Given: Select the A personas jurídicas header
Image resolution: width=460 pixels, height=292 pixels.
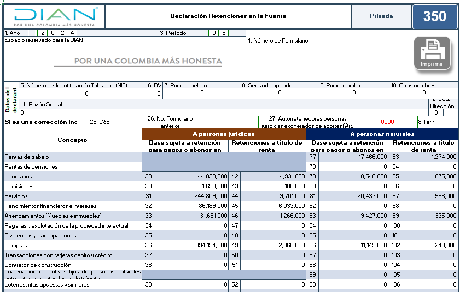Looking at the screenshot, I should click(x=224, y=134).
